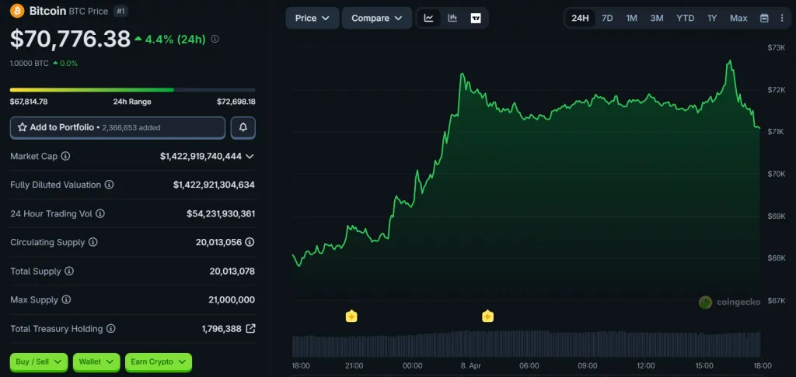This screenshot has height=377, width=796.
Task: Click the price line chart area
Action: [x=526, y=172]
